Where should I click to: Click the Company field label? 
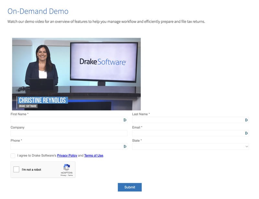pos(17,127)
